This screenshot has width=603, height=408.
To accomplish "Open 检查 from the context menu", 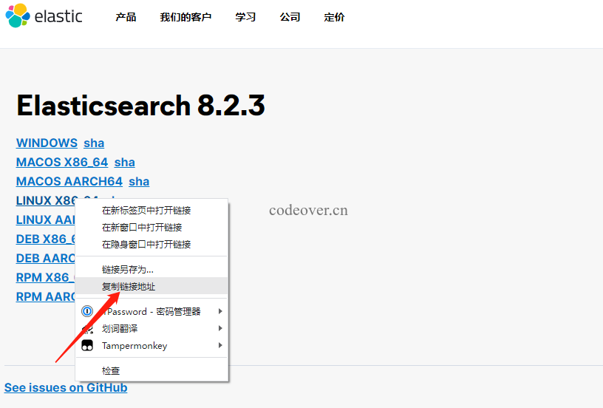I will (x=111, y=370).
